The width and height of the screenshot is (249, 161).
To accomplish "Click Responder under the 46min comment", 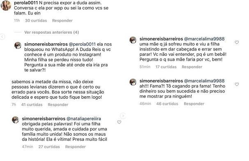I will [194, 104].
